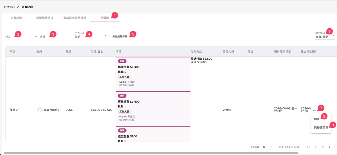This screenshot has width=337, height=155.
Task: Open 業績提成重新計算 tab
Action: coord(75,18)
